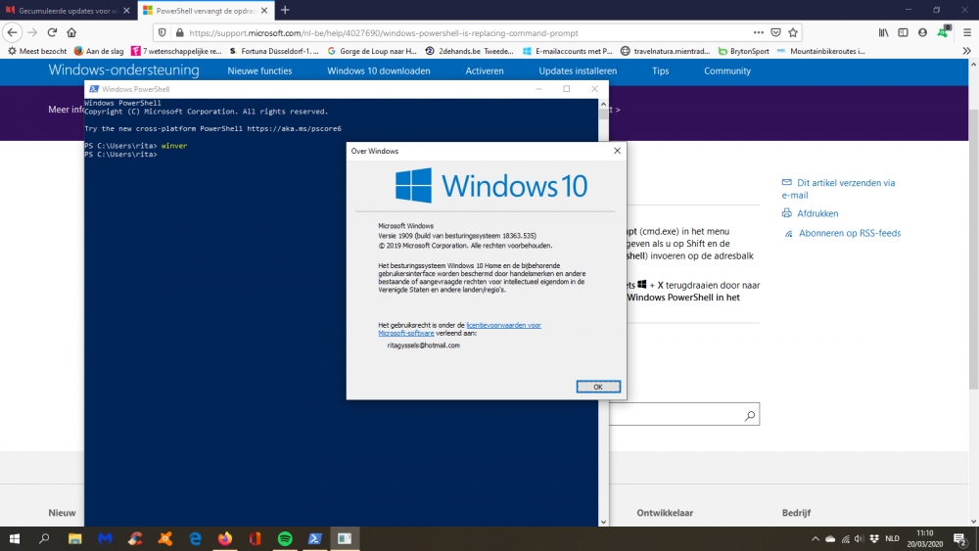The width and height of the screenshot is (979, 551).
Task: Bookmark this page with the star icon
Action: (x=793, y=32)
